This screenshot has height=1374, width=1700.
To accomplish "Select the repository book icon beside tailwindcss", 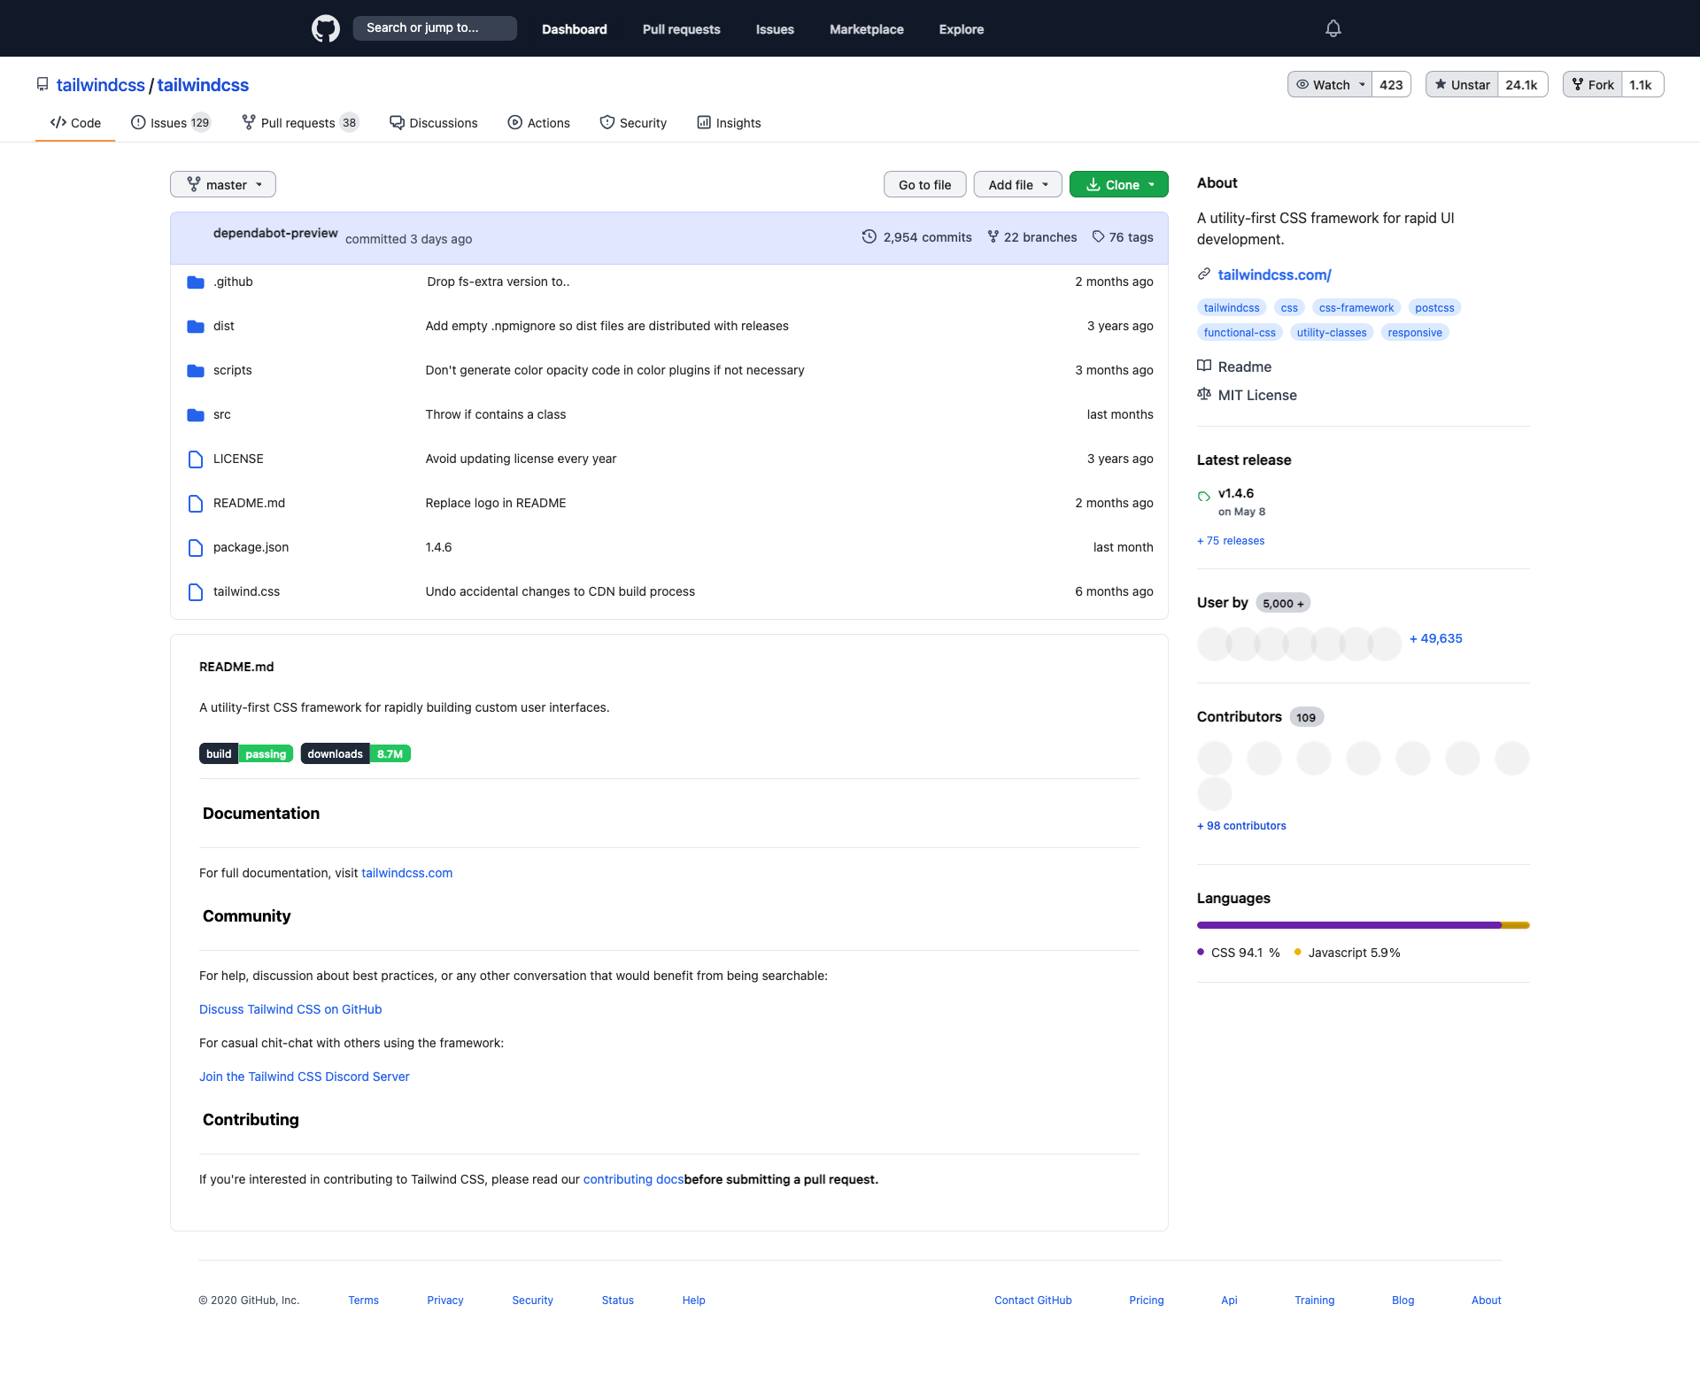I will click(x=42, y=84).
